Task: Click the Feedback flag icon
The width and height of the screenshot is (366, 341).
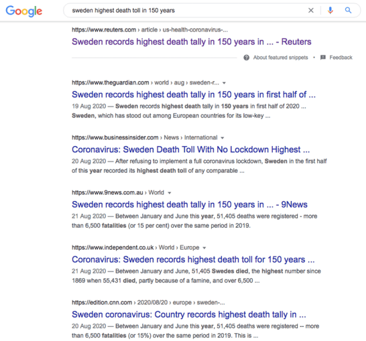Action: point(323,57)
